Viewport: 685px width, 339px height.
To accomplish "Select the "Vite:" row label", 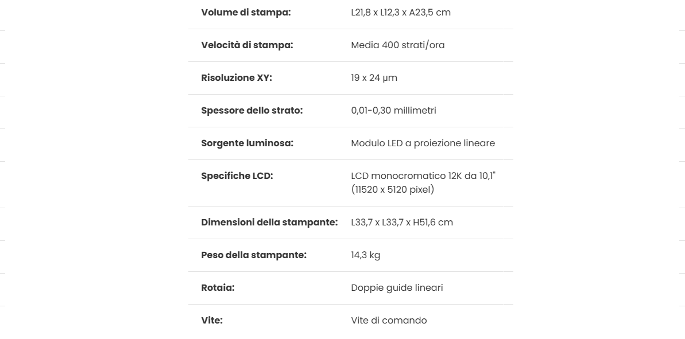I will point(212,321).
